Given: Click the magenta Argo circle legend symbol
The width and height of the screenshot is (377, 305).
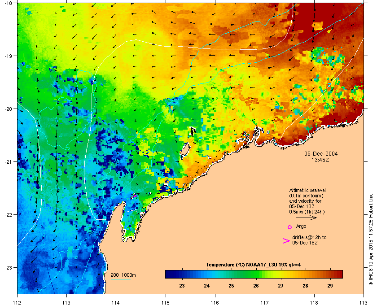Looking at the screenshot, I should tap(289, 227).
